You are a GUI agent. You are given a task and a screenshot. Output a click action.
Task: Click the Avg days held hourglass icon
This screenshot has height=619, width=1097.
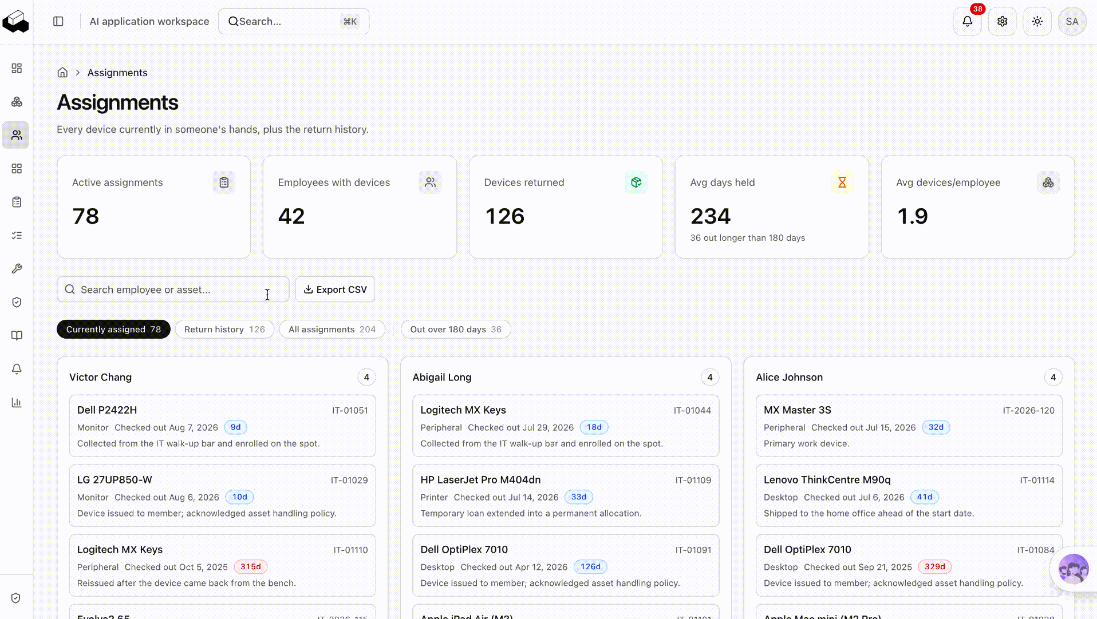click(842, 182)
